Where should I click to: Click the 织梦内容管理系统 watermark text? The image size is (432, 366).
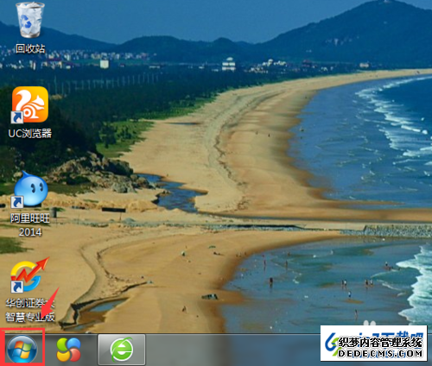point(380,343)
